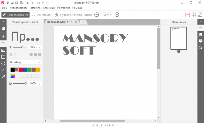Open the Помощь menu
Viewport: 204px width, 128px height.
(x=77, y=8)
